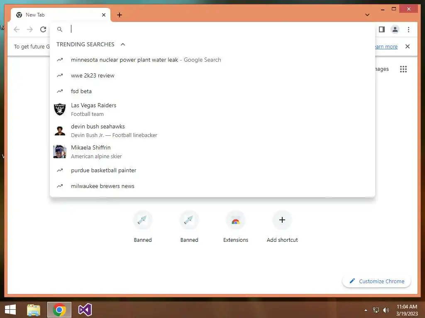The image size is (425, 318).
Task: Select Las Vegas Raiders suggestion
Action: pos(212,109)
